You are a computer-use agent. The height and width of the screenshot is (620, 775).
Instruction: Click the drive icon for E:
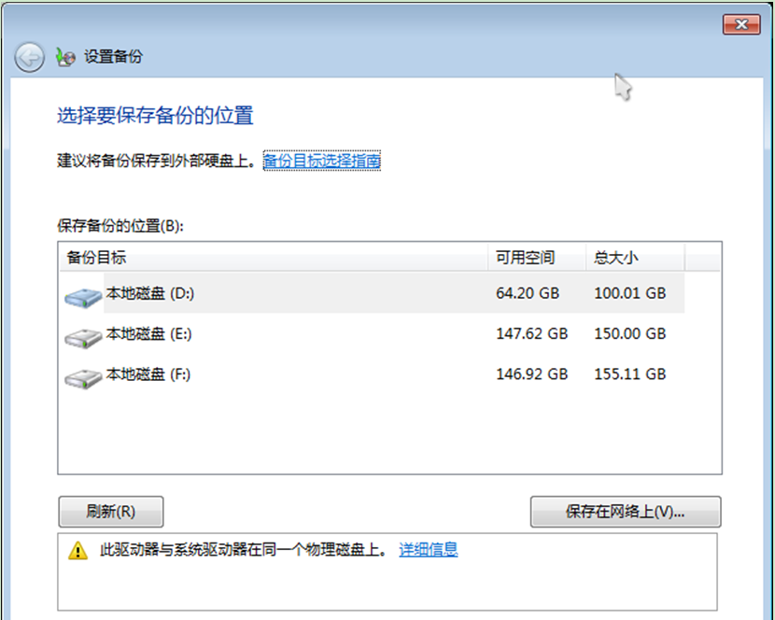pyautogui.click(x=83, y=337)
